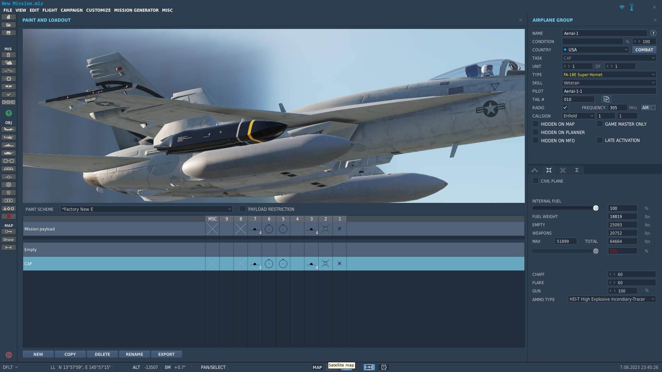
Task: Enable HIDDEN ON PLANNER checkbox
Action: click(x=535, y=132)
